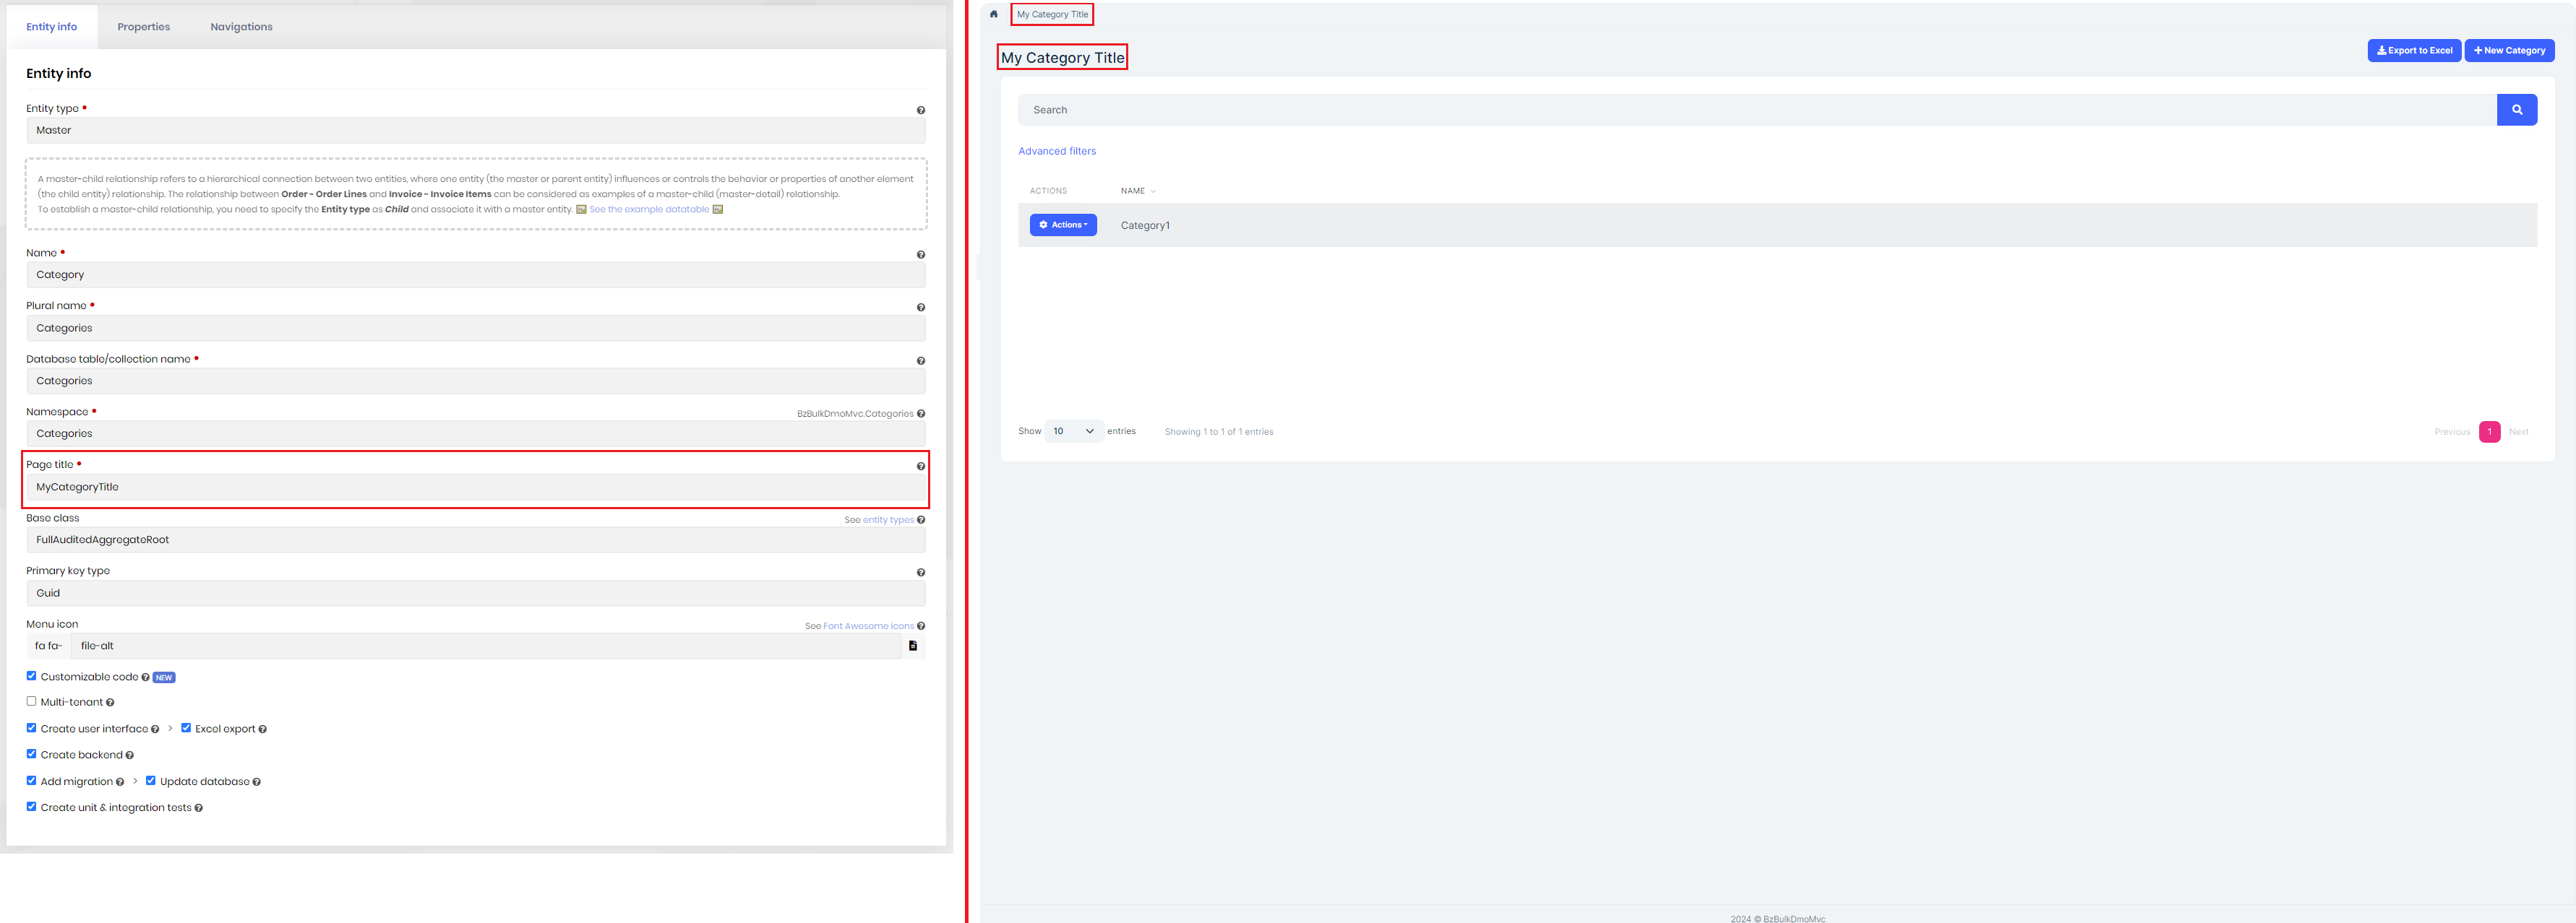Click the home breadcrumb icon
Screen dimensions: 2576x923
tap(993, 14)
